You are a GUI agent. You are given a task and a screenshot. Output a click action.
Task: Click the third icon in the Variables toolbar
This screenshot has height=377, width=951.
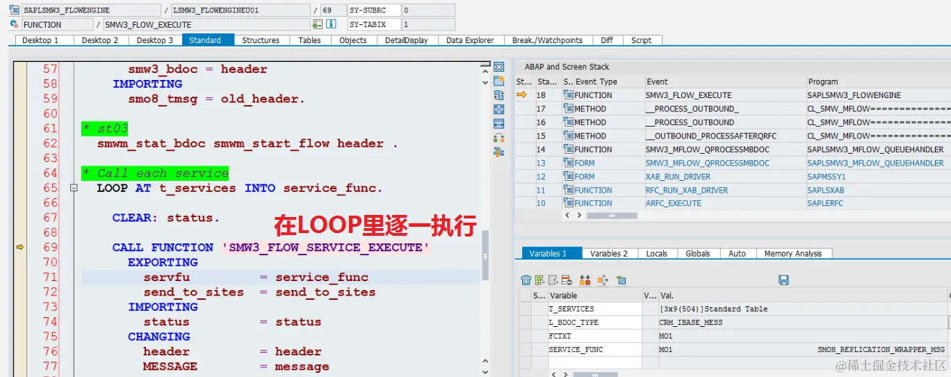[553, 280]
